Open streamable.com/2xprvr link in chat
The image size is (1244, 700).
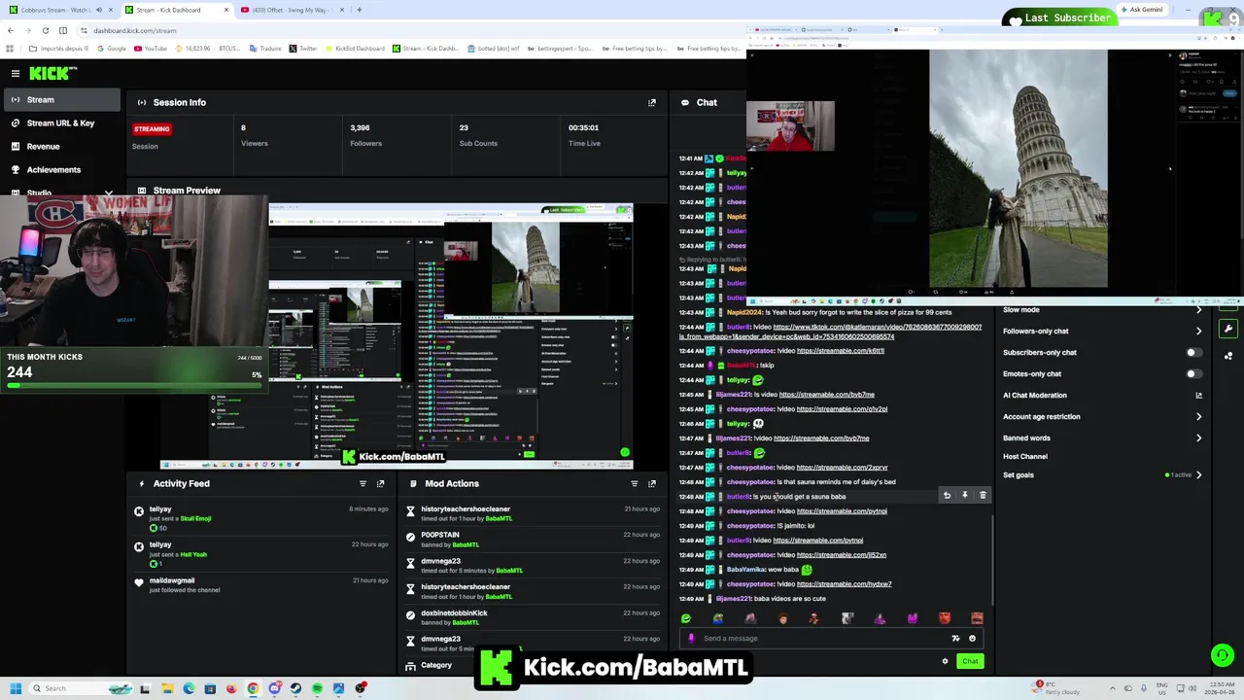(x=842, y=467)
